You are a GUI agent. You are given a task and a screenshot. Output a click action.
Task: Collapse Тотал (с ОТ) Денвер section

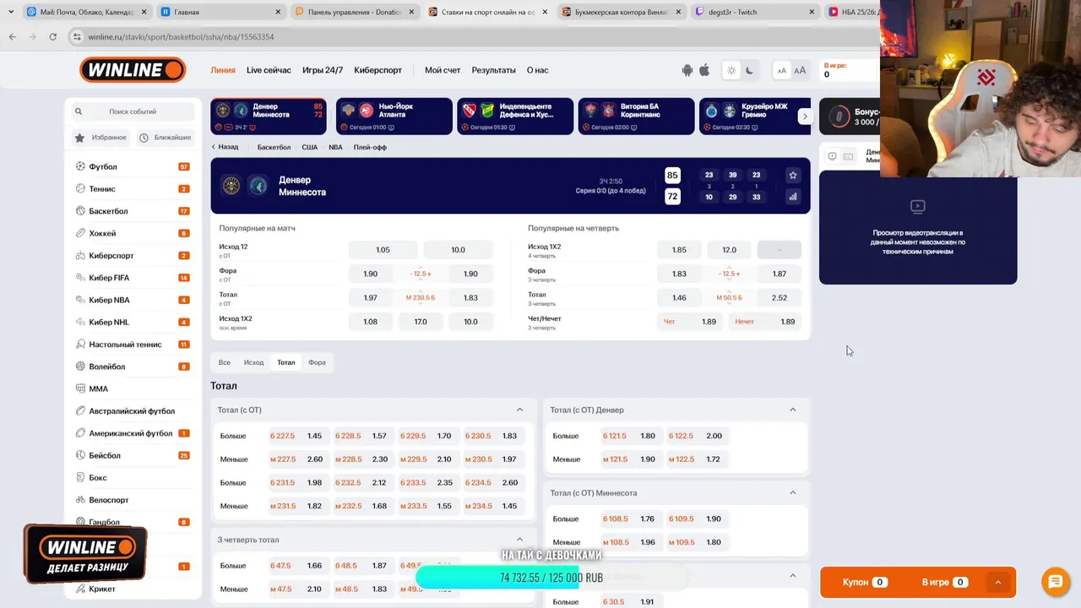point(792,410)
